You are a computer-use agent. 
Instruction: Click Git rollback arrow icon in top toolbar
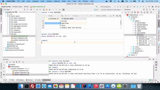pos(149,7)
